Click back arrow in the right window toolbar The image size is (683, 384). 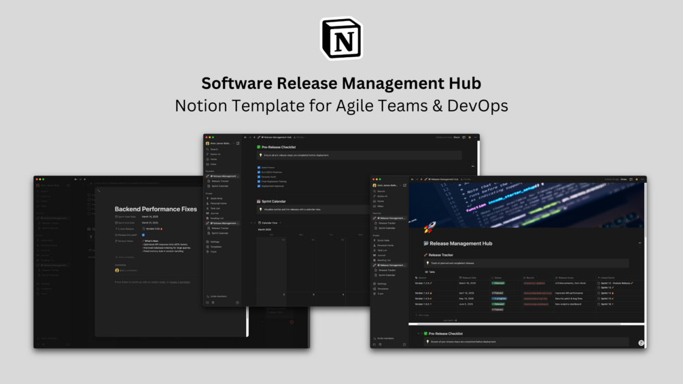pos(412,179)
